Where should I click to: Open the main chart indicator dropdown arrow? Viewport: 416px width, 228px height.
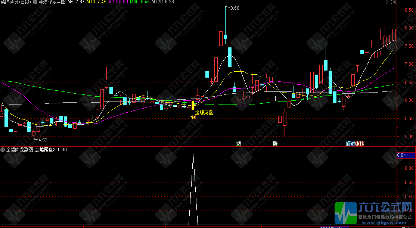point(35,2)
